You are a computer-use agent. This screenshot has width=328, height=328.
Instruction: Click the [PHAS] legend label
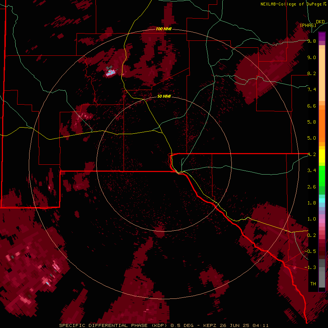308,25
